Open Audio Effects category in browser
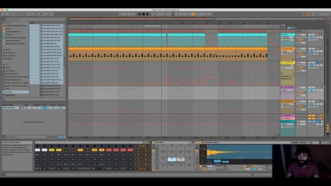Viewport: 331px width, 186px height. (x=11, y=56)
